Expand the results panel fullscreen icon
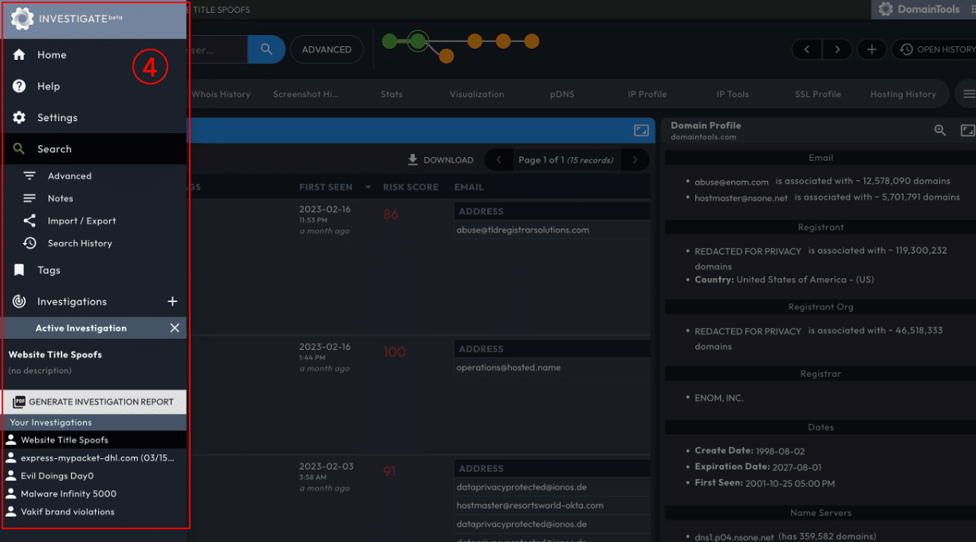Image resolution: width=976 pixels, height=542 pixels. pyautogui.click(x=641, y=130)
